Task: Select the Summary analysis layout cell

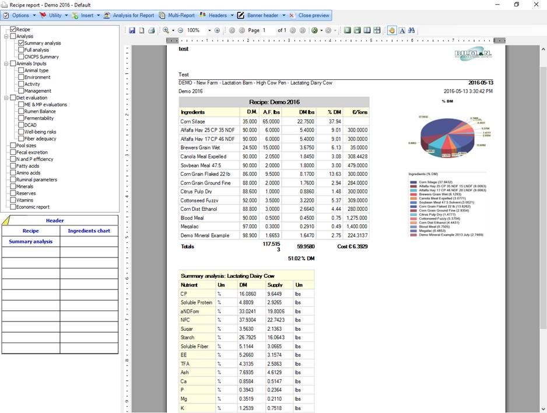Action: 31,241
